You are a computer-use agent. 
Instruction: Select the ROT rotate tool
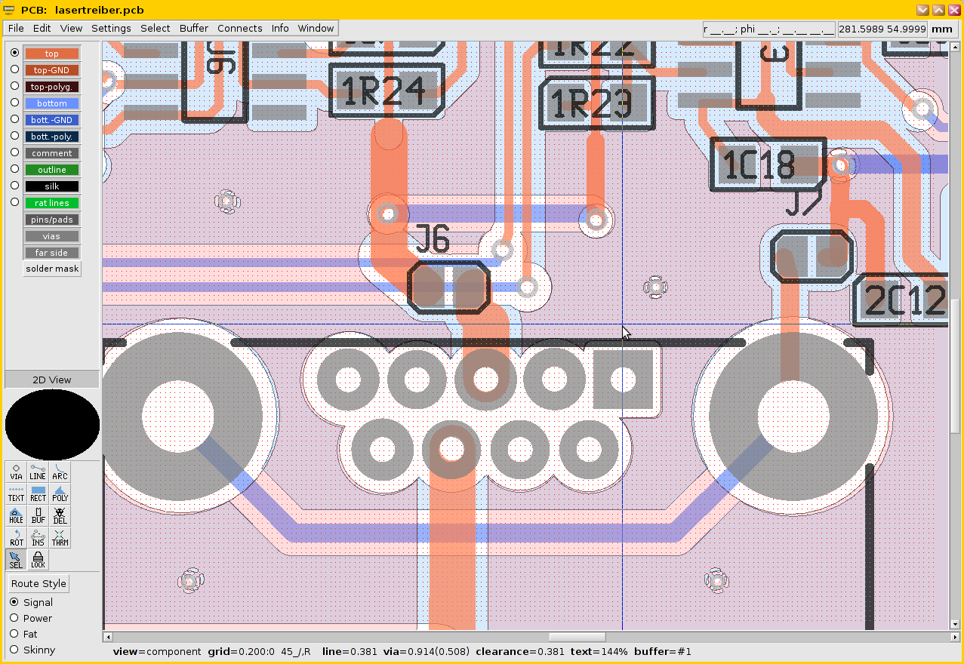click(x=16, y=538)
